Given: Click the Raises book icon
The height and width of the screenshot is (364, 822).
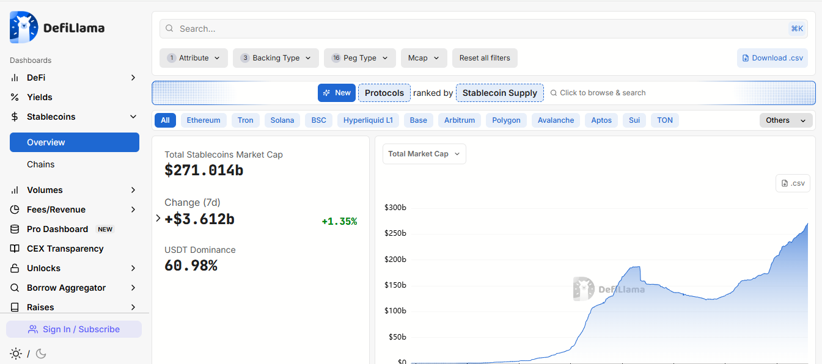Looking at the screenshot, I should tap(15, 307).
